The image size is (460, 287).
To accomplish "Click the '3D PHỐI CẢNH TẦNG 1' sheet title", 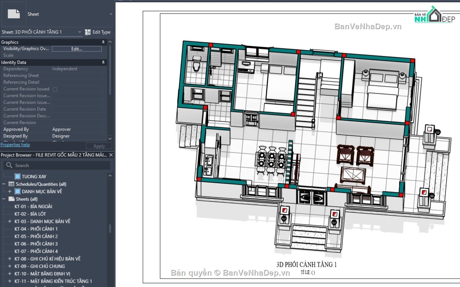I will coord(307,264).
